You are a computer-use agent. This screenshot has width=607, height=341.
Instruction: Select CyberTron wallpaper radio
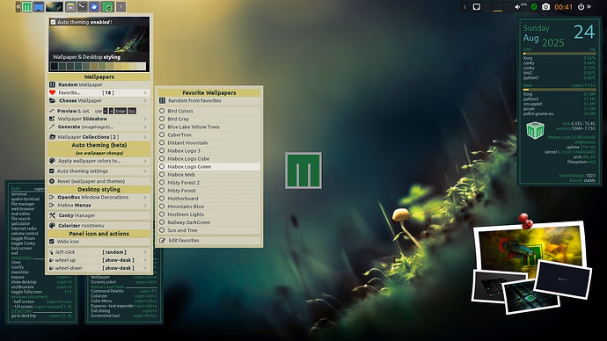click(162, 135)
